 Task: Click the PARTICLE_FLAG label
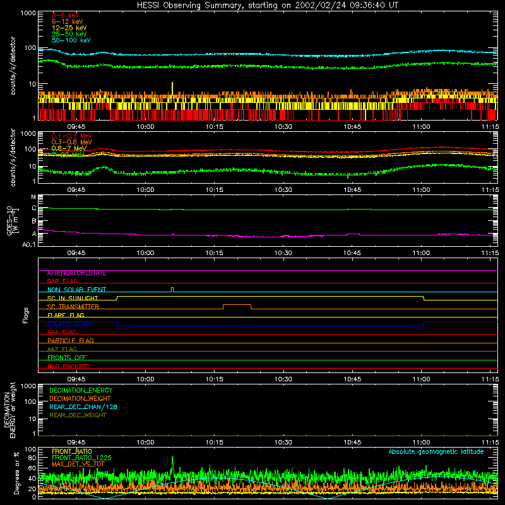(71, 341)
